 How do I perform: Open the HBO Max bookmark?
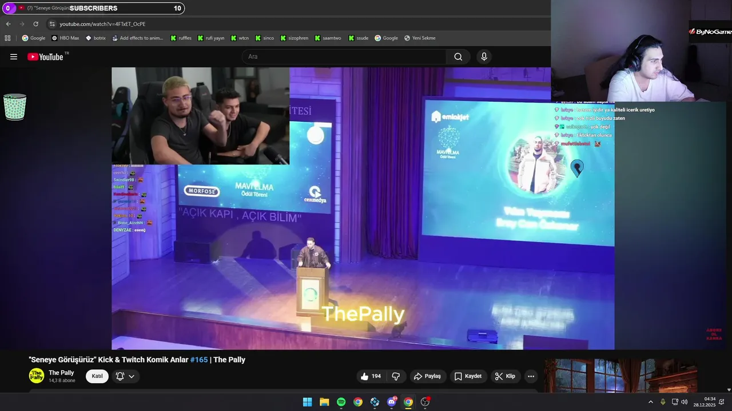click(65, 38)
